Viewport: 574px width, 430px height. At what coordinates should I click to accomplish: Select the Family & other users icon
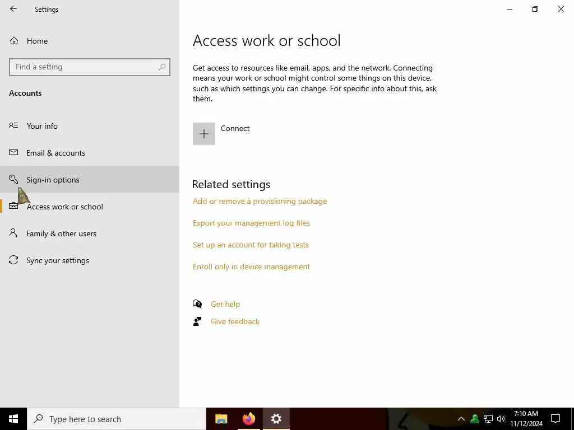pyautogui.click(x=13, y=233)
